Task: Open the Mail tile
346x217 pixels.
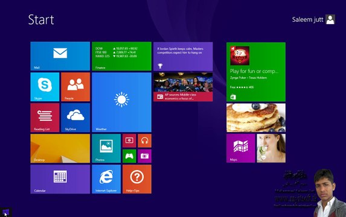Action: 60,56
